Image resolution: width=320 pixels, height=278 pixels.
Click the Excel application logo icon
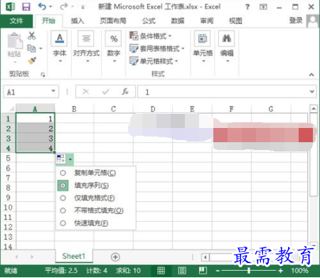(10, 6)
